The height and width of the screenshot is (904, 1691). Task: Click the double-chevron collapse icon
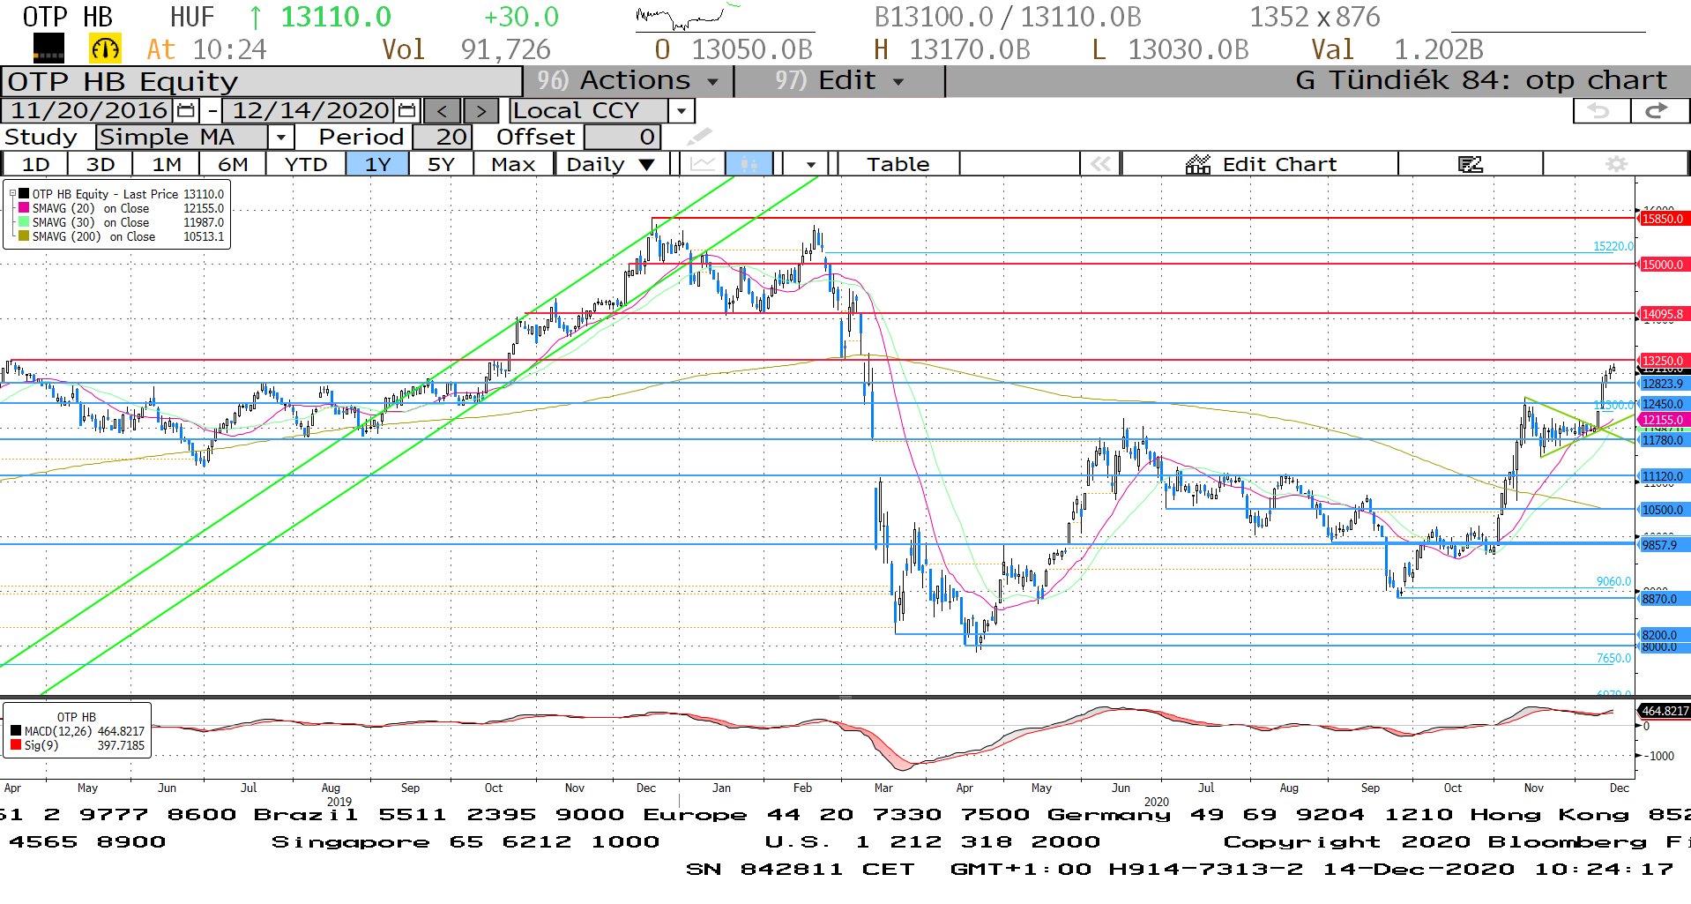click(x=1100, y=164)
